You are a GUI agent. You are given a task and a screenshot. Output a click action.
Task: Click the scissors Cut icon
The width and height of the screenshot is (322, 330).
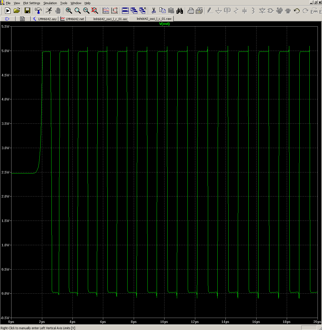tap(154, 11)
